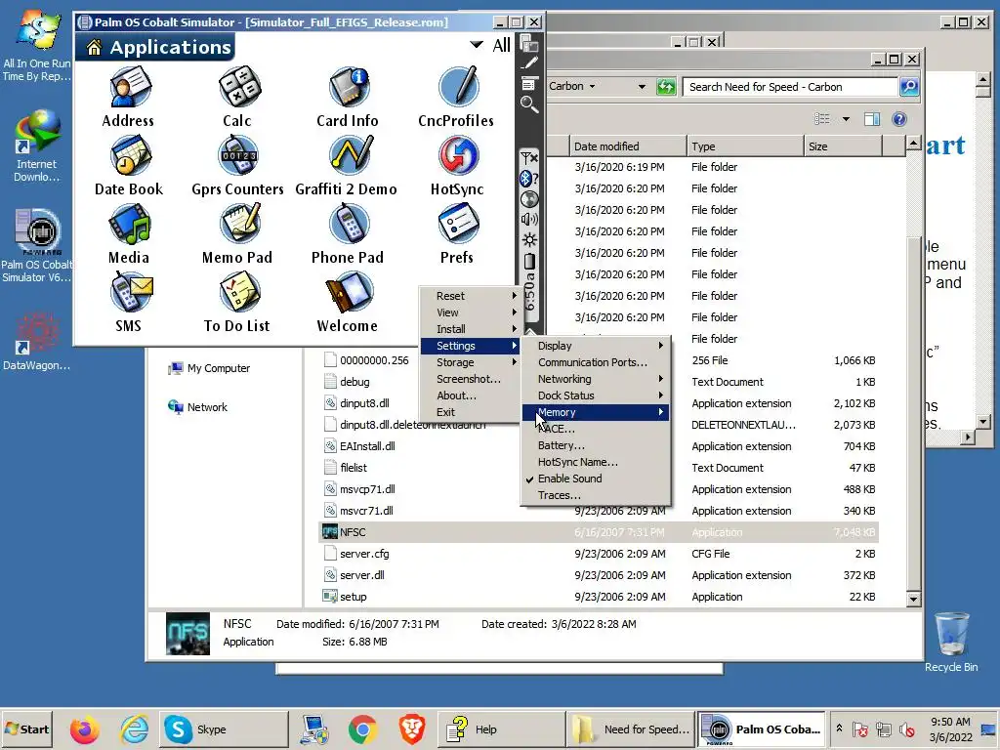This screenshot has width=1000, height=750.
Task: Click the antenna signal status icon
Action: click(528, 157)
